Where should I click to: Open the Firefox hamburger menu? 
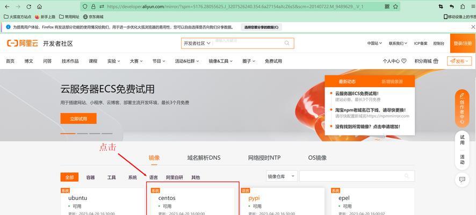tap(472, 6)
